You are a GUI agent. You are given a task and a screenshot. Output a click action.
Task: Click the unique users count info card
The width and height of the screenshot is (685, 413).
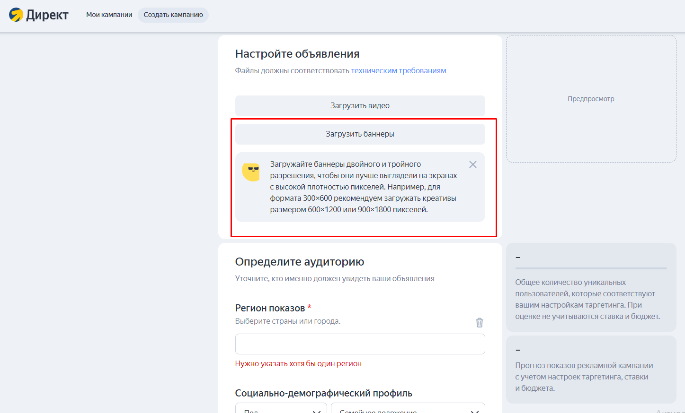point(591,287)
